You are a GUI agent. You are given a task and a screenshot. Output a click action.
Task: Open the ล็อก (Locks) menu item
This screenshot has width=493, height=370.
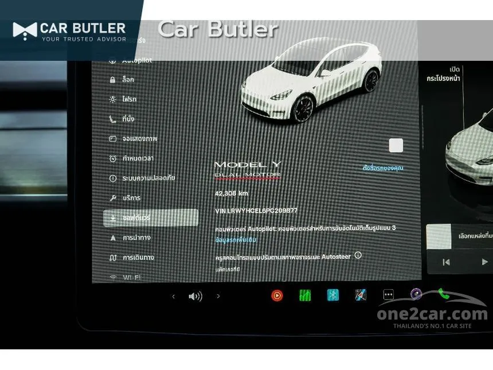(122, 80)
